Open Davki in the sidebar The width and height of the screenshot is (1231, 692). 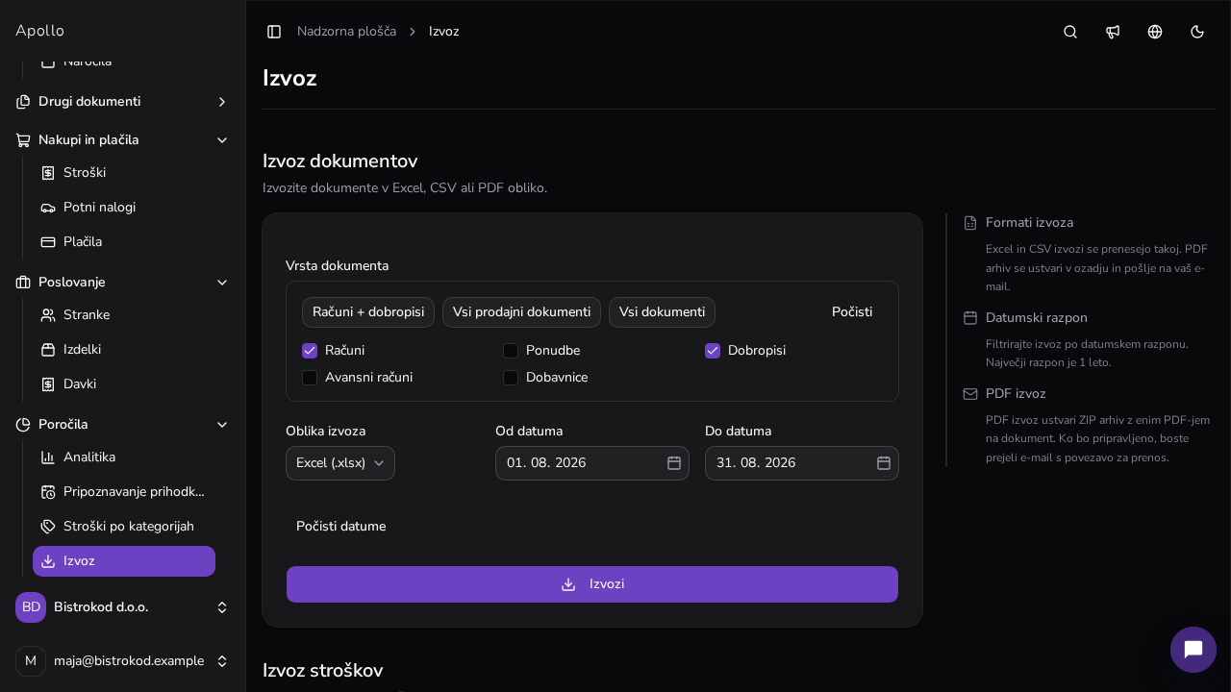pos(124,384)
